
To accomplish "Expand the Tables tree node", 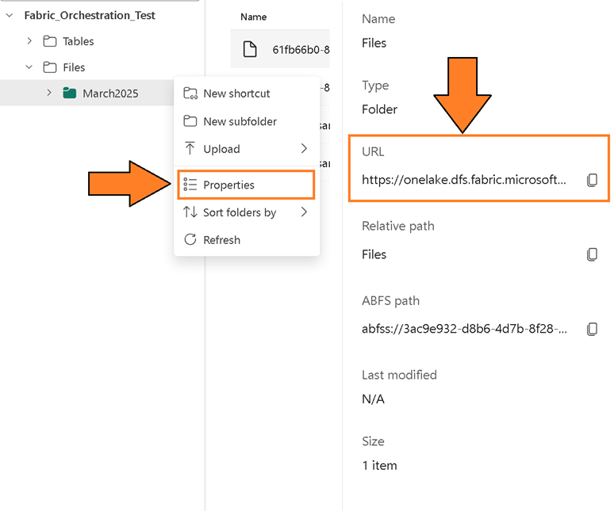I will (29, 41).
